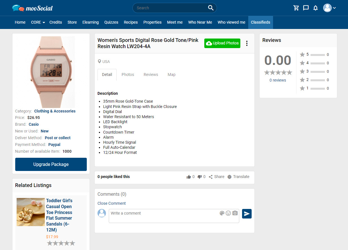
Task: Send the comment
Action: click(x=247, y=214)
